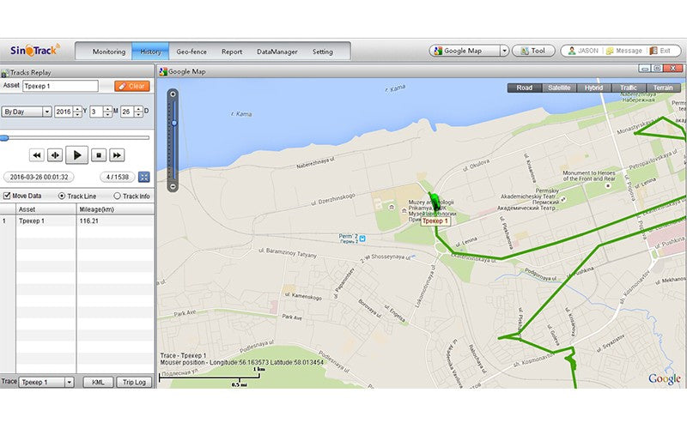Open the Geo-fence tab
The image size is (687, 429).
(192, 51)
